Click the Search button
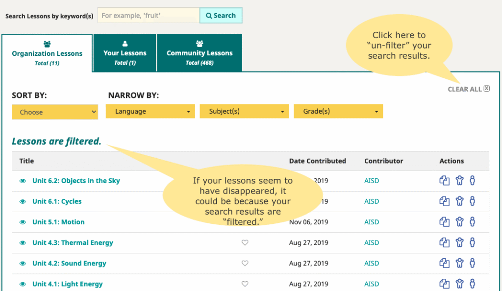Screen dimensions: 502x291 [x=221, y=16]
